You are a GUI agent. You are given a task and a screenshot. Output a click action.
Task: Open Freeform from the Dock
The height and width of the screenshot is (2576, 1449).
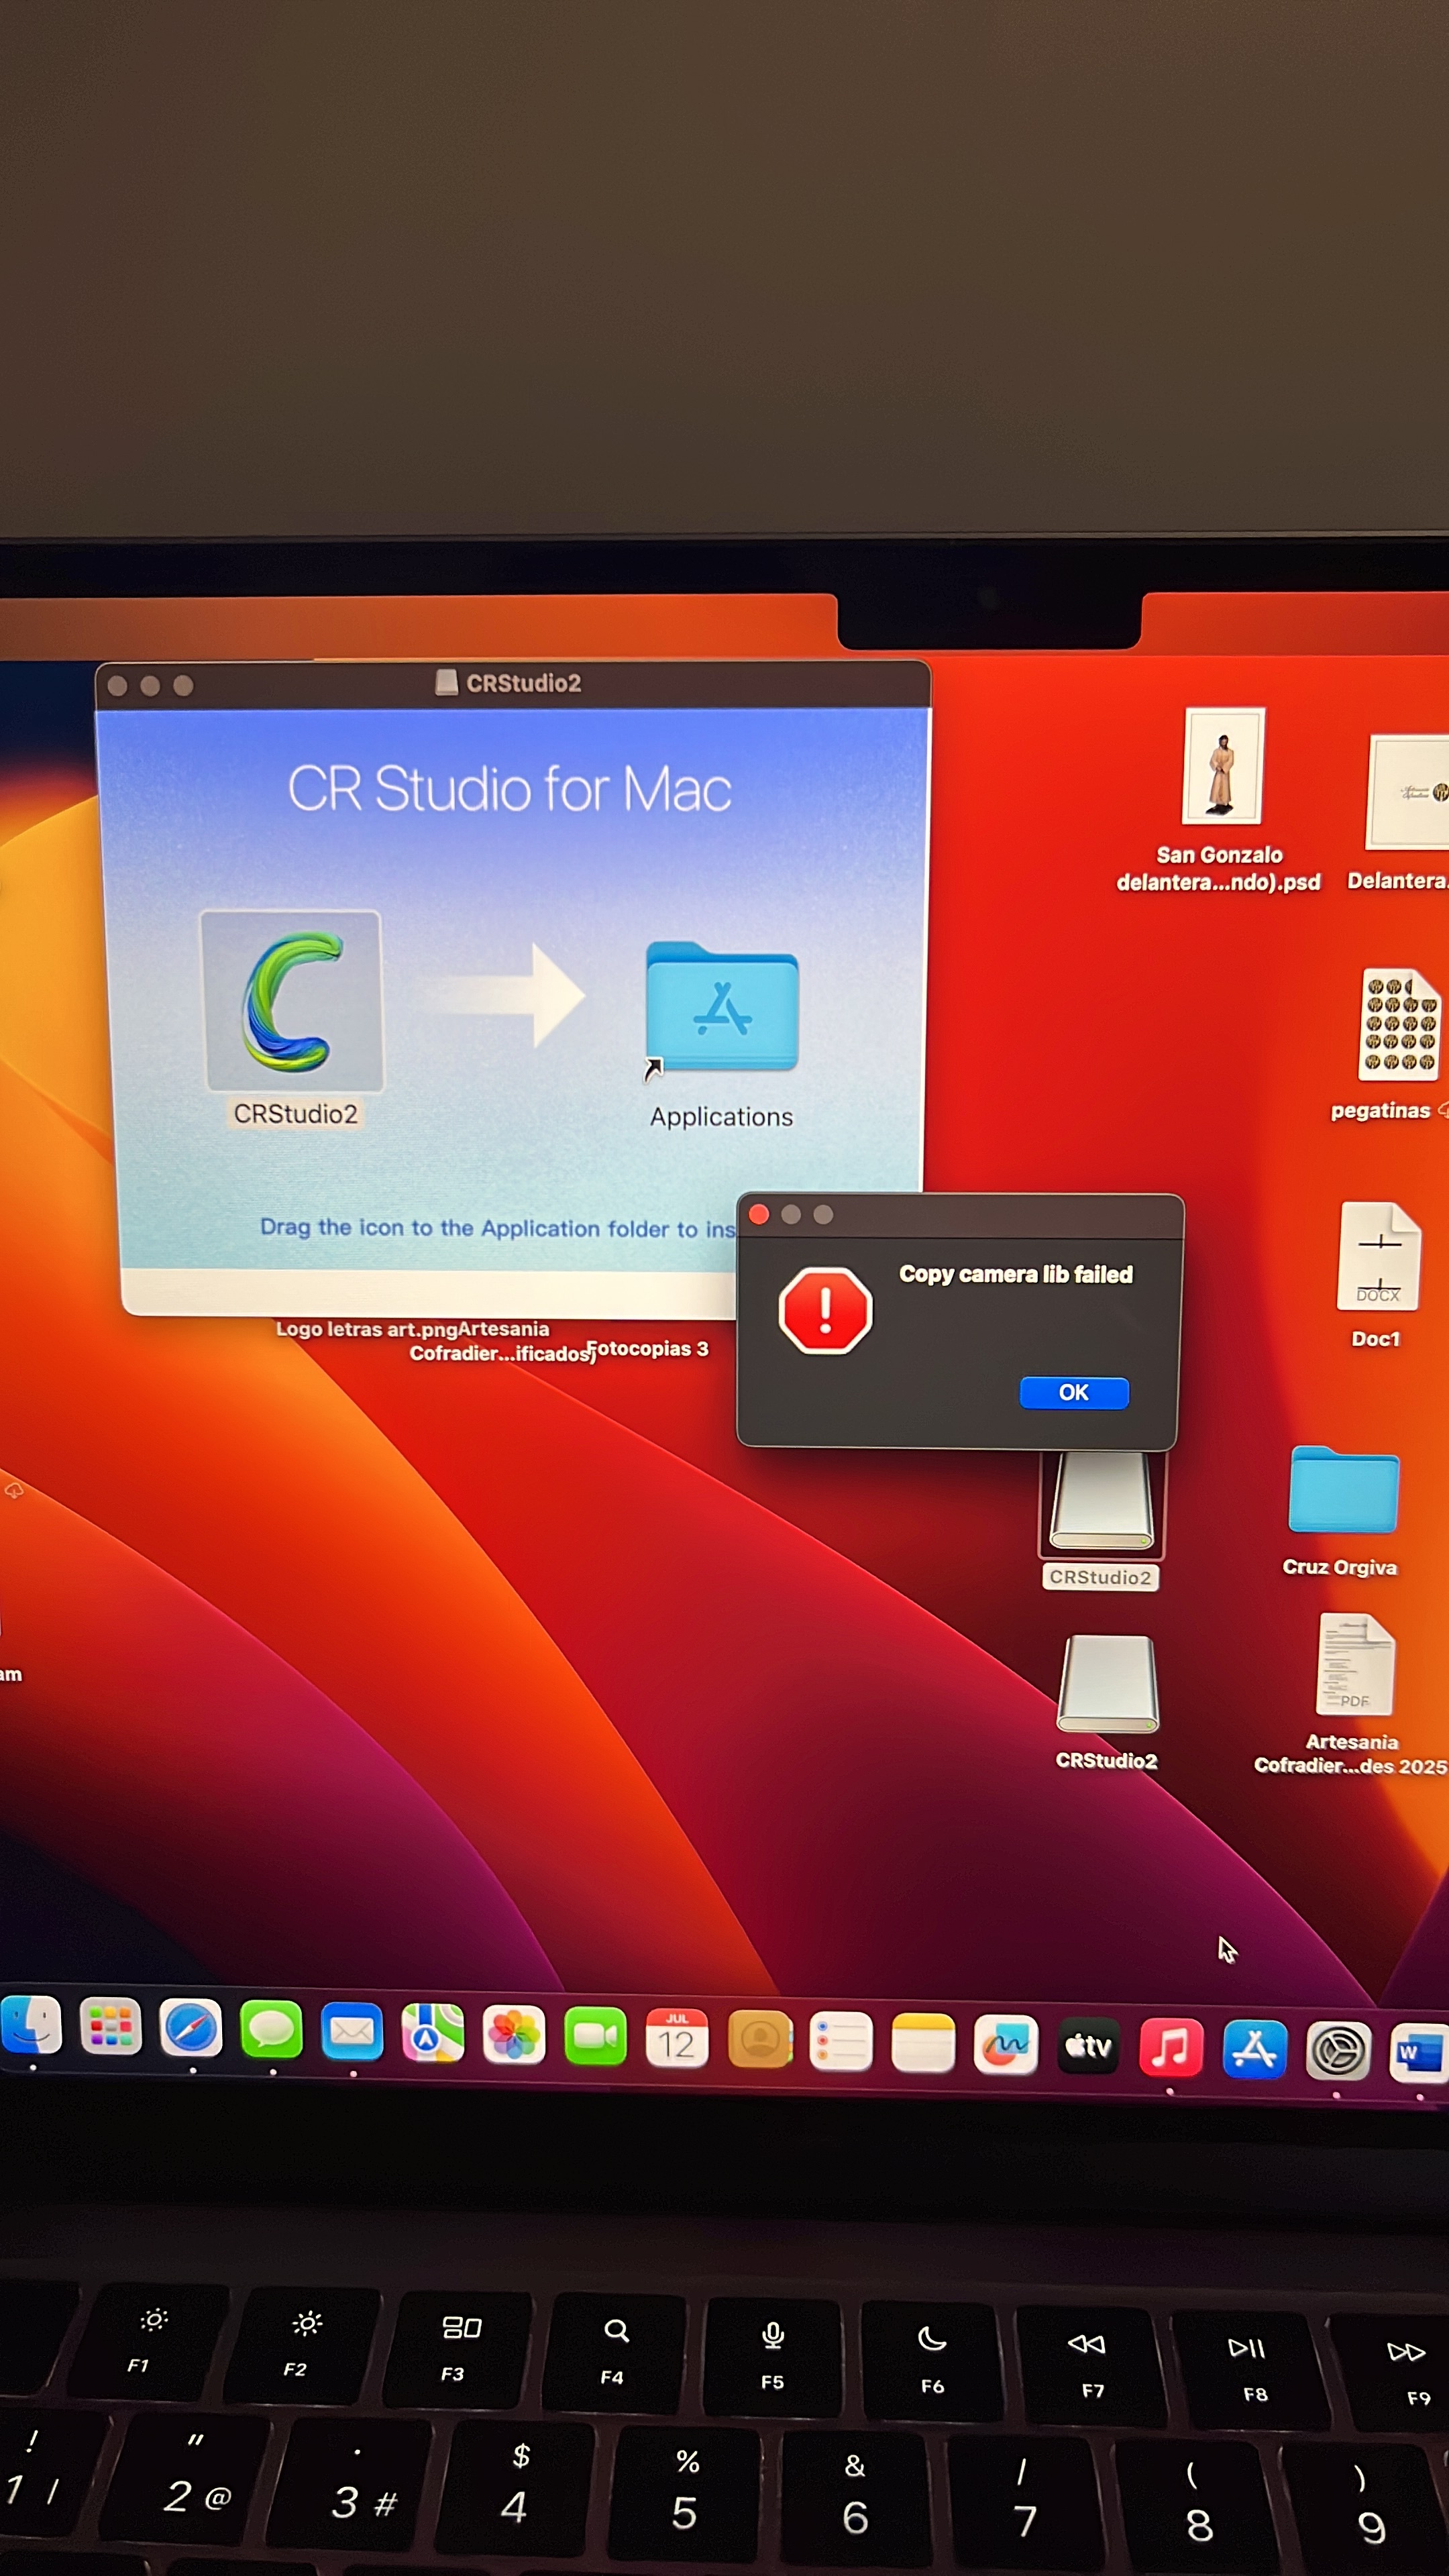click(x=1005, y=2044)
